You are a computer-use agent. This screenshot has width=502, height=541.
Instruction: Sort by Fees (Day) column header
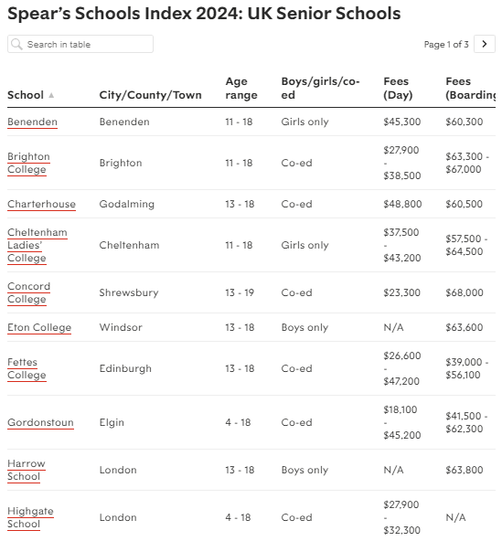398,88
